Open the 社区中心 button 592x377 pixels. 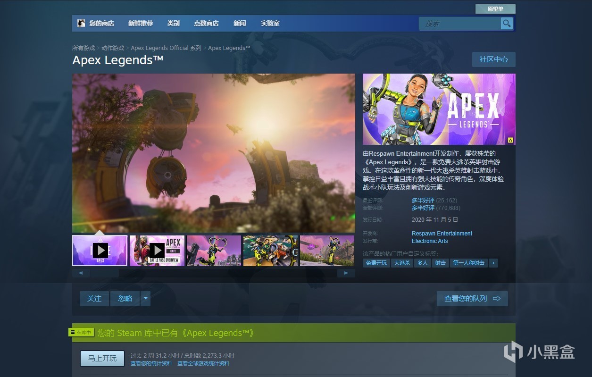(x=494, y=59)
